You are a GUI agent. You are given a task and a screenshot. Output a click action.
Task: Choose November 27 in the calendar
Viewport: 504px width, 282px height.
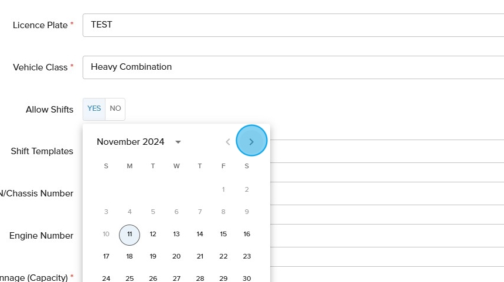(176, 278)
